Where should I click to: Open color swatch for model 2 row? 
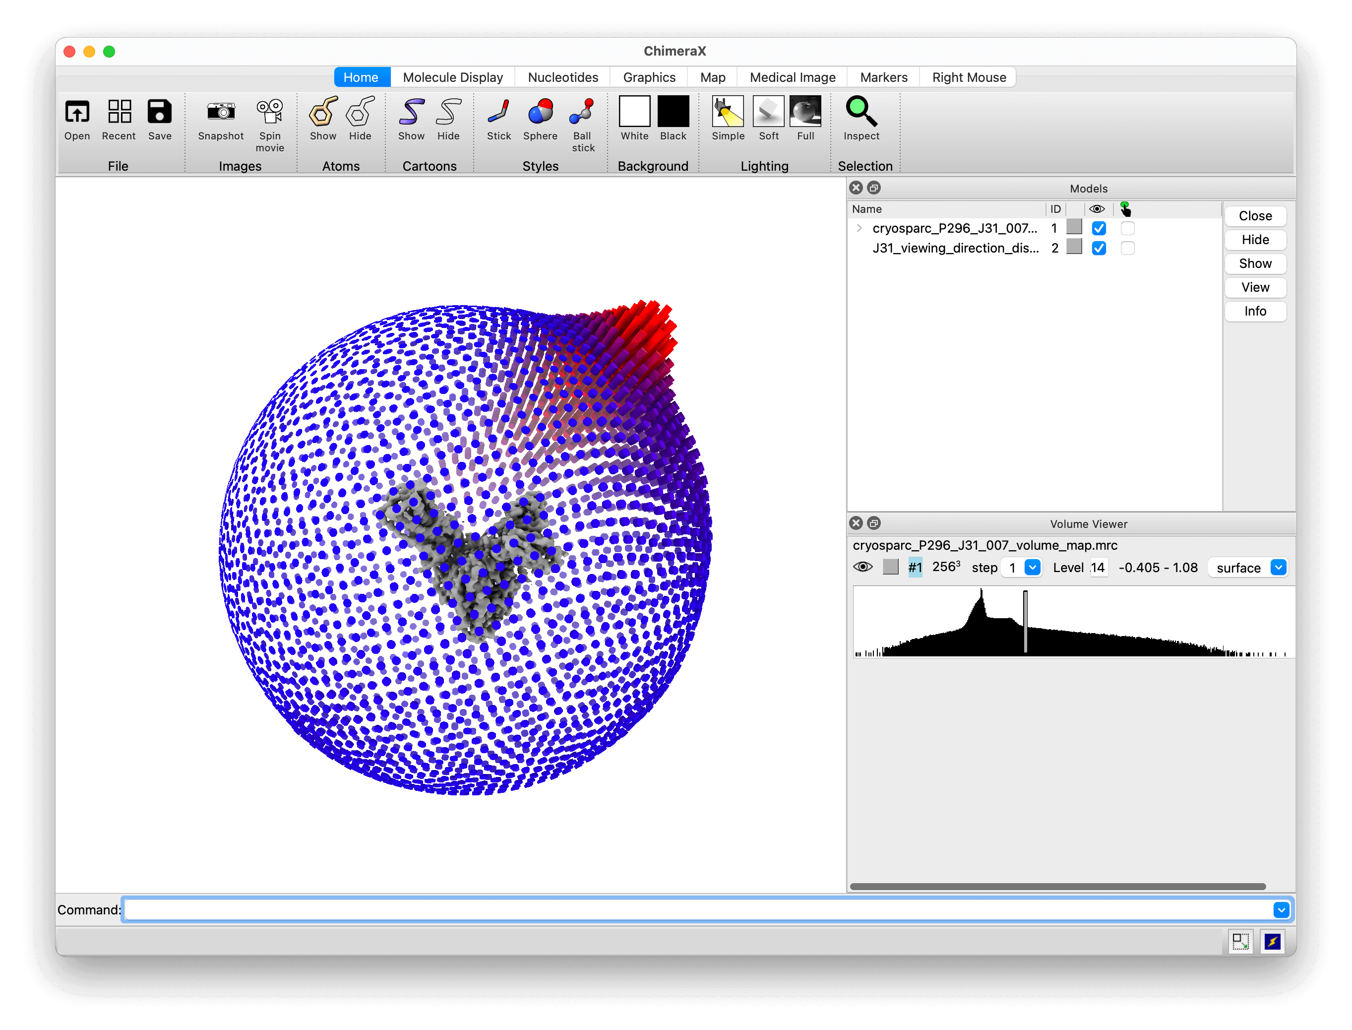tap(1074, 247)
